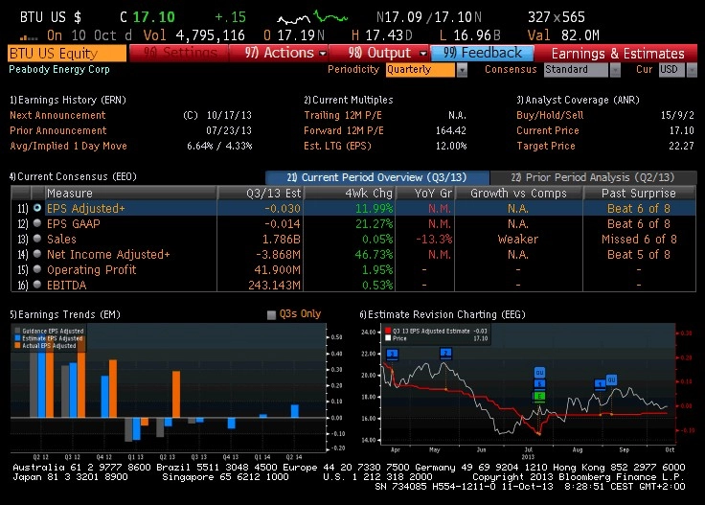
Task: Click the green E earnings marker on chart
Action: coord(539,396)
